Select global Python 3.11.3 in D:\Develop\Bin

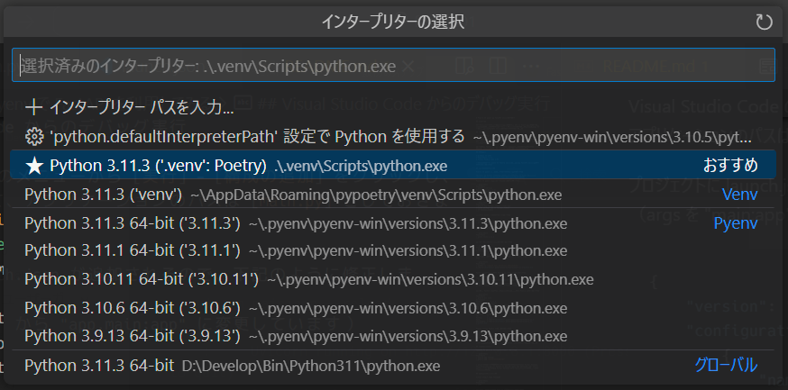click(393, 366)
